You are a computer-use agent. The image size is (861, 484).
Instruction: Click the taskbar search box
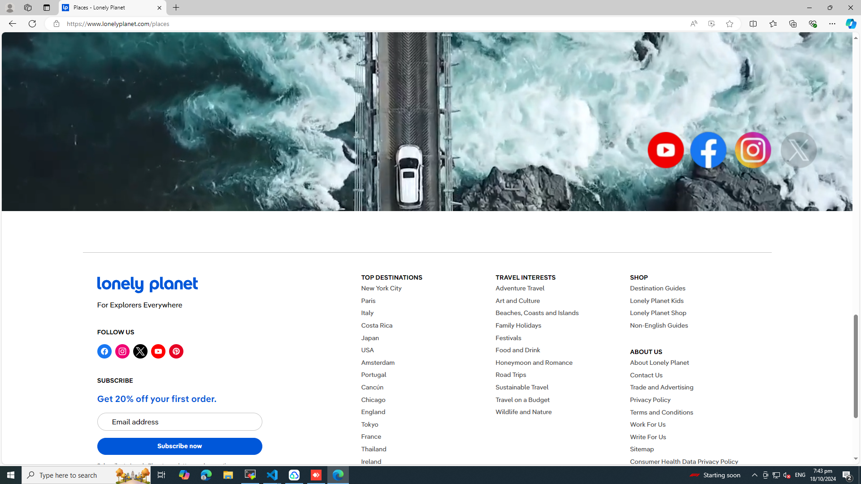pyautogui.click(x=85, y=475)
